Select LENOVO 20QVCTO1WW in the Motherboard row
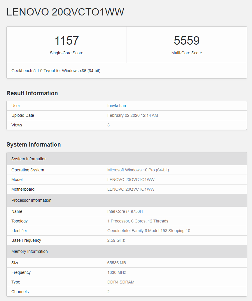Image resolution: width=252 pixels, height=301 pixels. (131, 189)
